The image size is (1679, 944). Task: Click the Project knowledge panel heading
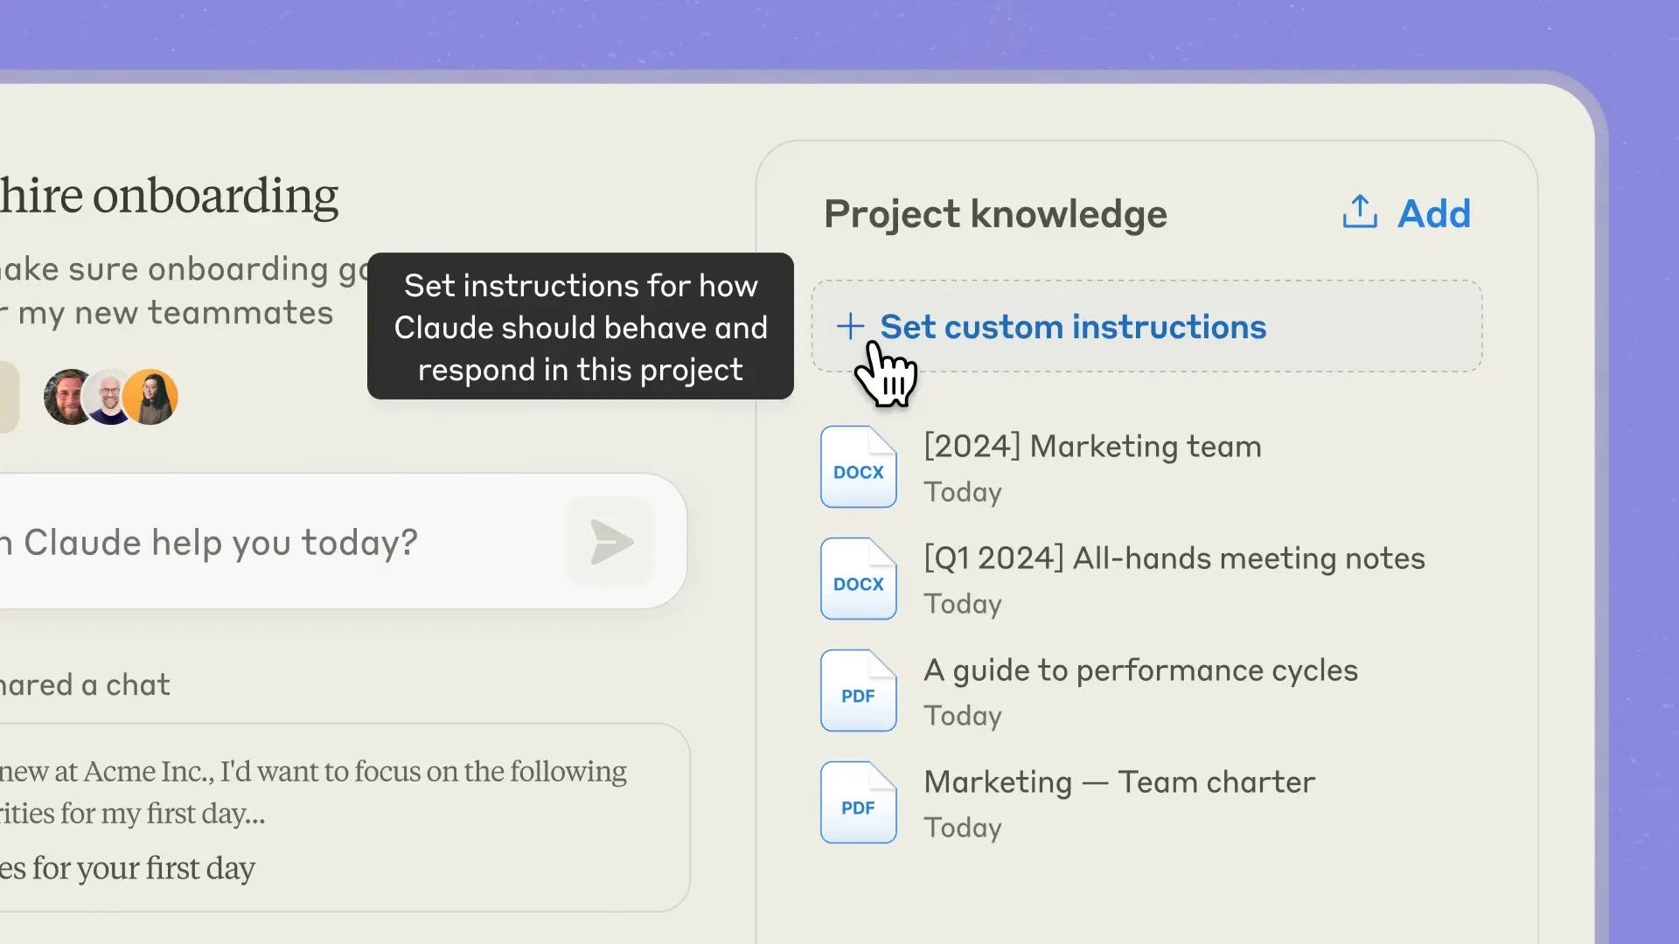point(996,213)
